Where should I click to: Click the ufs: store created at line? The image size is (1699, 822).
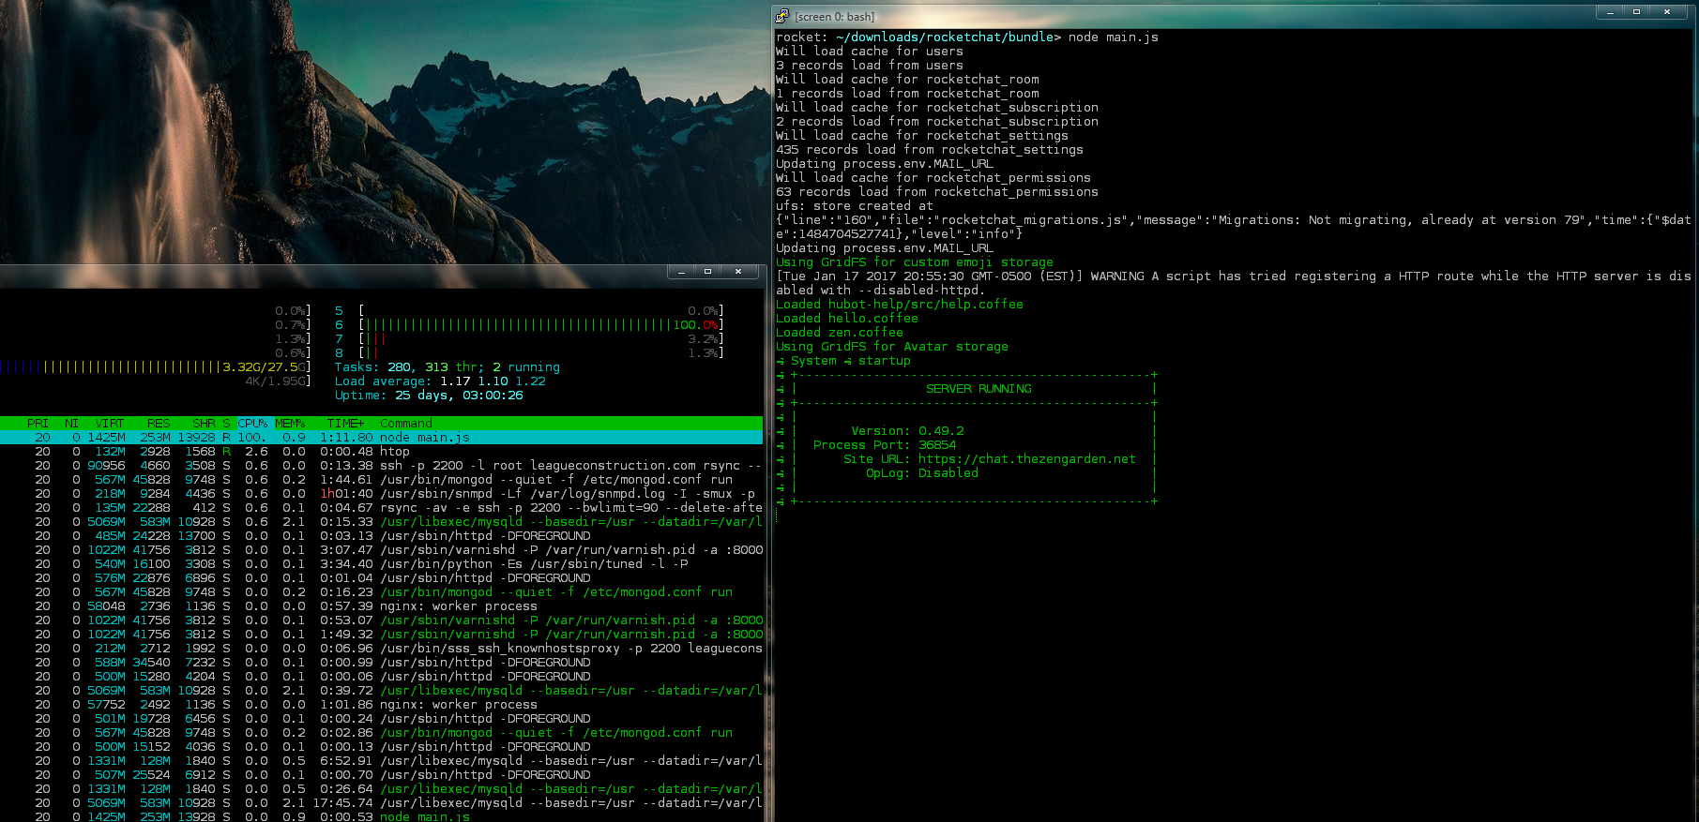pos(855,206)
